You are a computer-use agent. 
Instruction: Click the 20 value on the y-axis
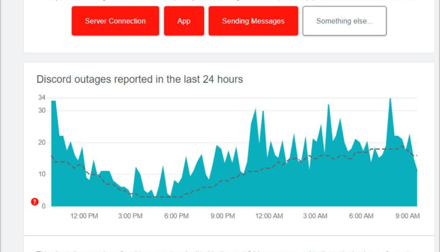42,142
